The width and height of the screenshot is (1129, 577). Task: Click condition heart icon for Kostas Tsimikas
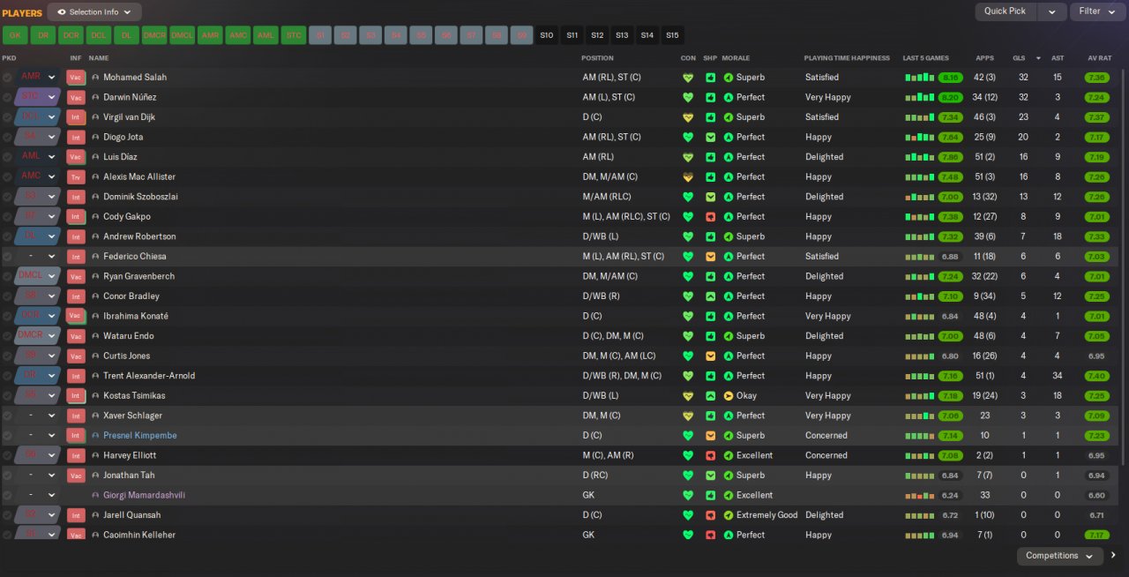(688, 396)
